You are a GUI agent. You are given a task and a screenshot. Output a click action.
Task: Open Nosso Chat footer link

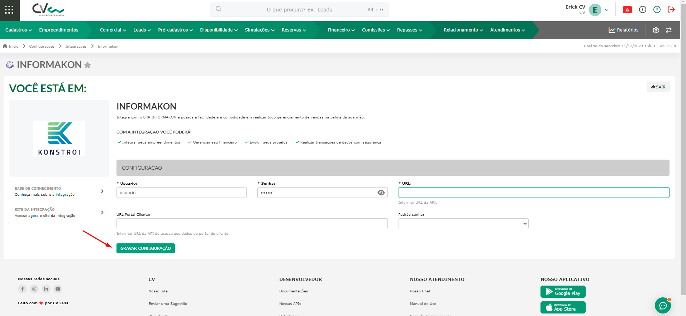[420, 291]
